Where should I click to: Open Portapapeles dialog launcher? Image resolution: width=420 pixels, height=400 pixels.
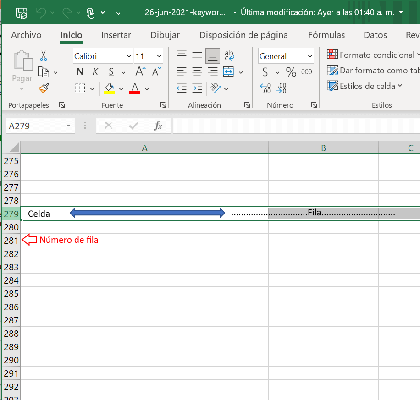62,105
